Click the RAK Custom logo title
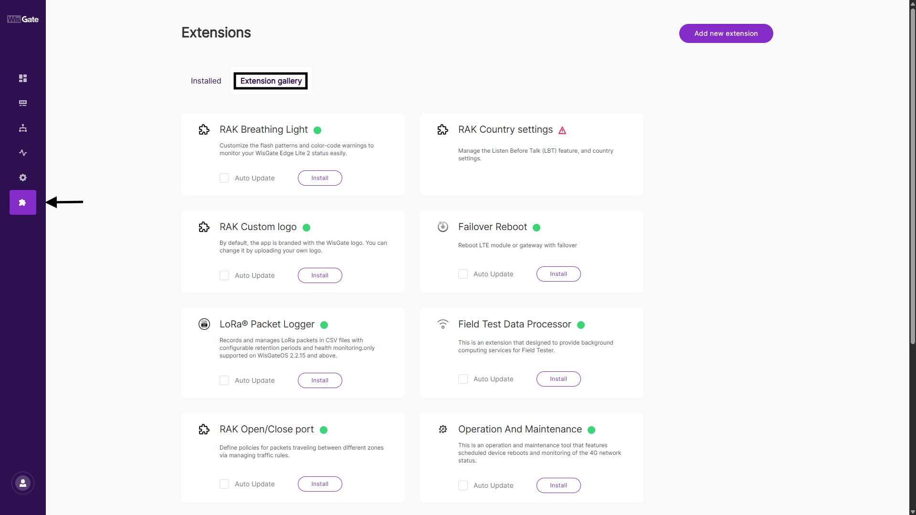Viewport: 916px width, 515px height. click(x=258, y=227)
